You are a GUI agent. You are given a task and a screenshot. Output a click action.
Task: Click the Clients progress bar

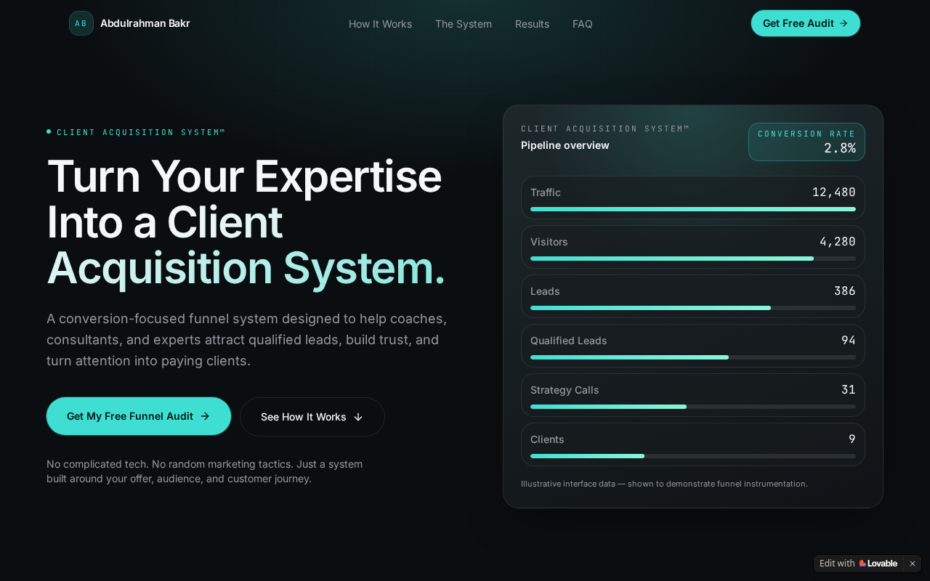point(693,456)
